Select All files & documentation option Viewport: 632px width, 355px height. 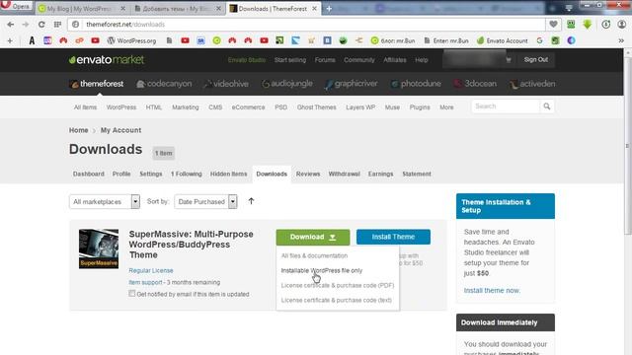pos(314,256)
